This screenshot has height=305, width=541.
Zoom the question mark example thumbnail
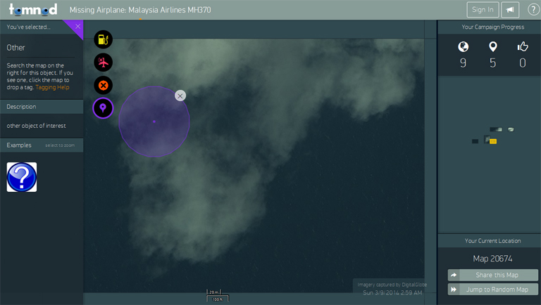(x=22, y=177)
